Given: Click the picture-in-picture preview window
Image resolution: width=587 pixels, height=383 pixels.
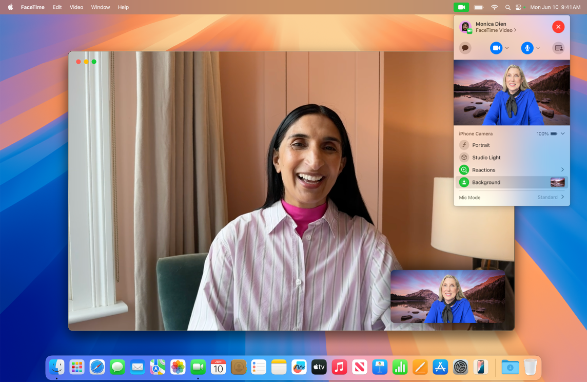Looking at the screenshot, I should [x=447, y=297].
